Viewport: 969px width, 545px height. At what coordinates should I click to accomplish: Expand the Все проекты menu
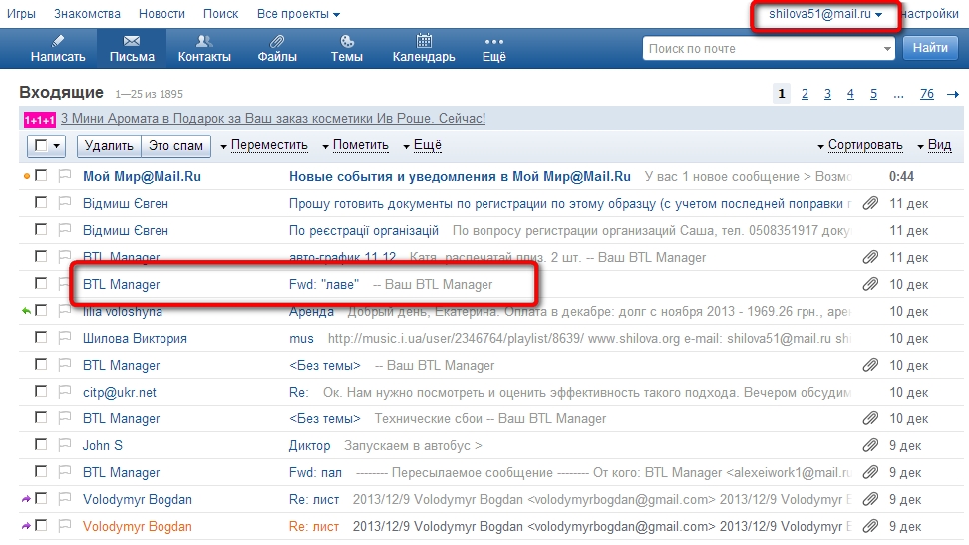[x=298, y=14]
